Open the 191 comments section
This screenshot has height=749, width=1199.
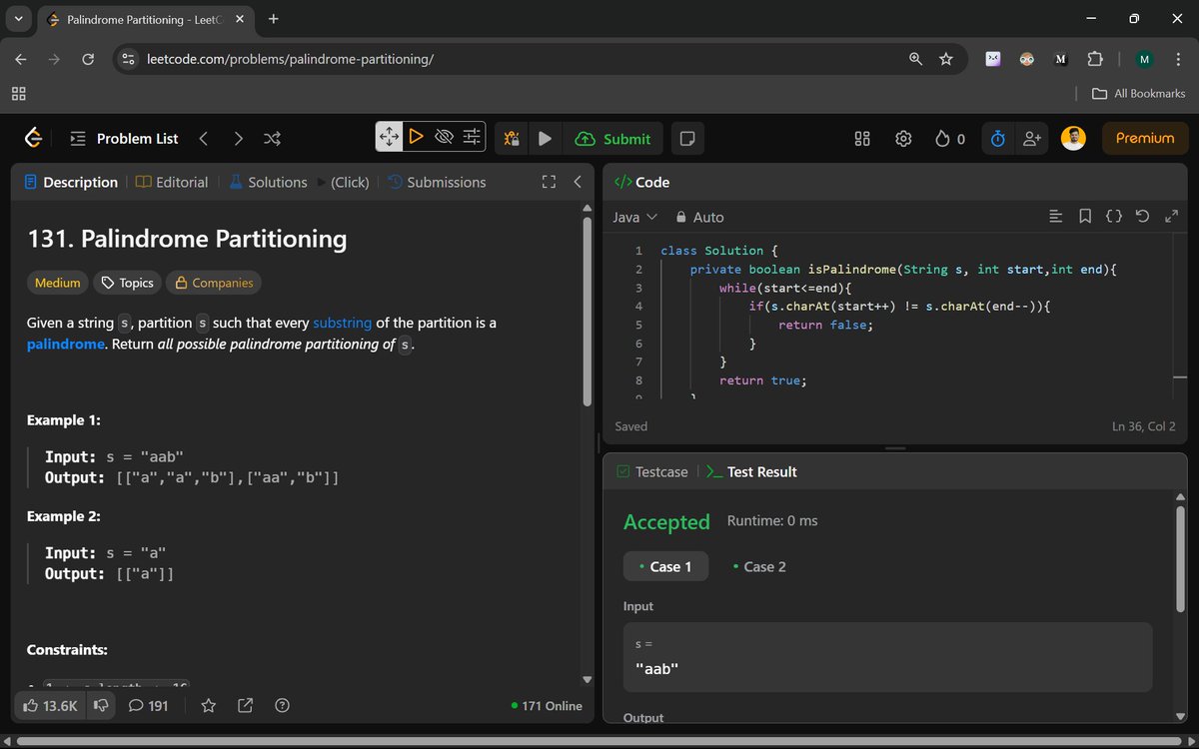click(148, 706)
